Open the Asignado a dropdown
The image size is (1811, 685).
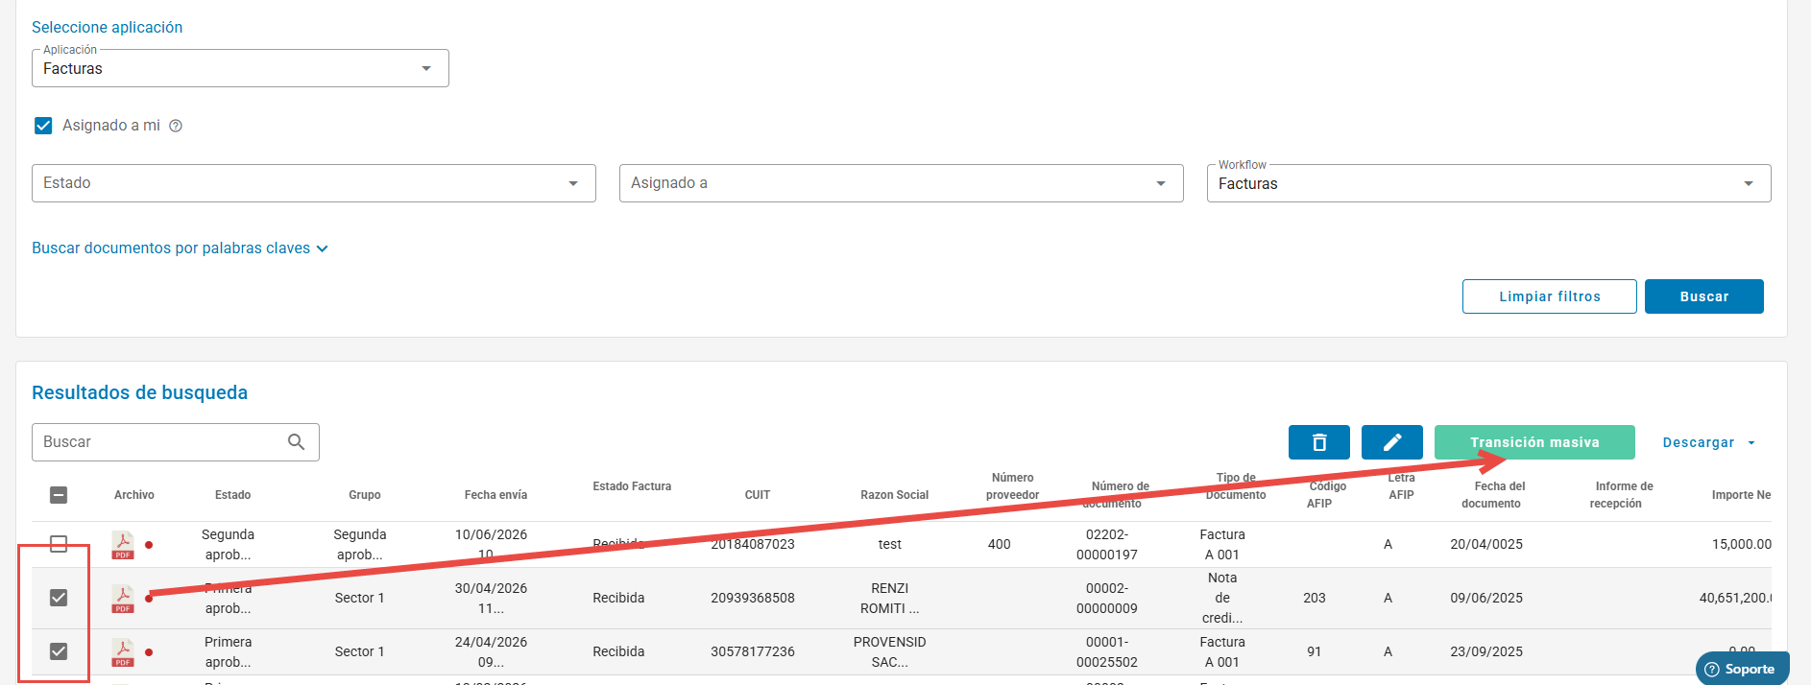click(x=902, y=183)
